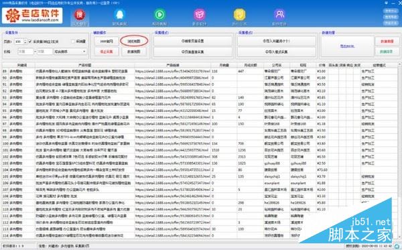Open the title bar dropdown arrow menu
The height and width of the screenshot is (250, 402).
386,3
